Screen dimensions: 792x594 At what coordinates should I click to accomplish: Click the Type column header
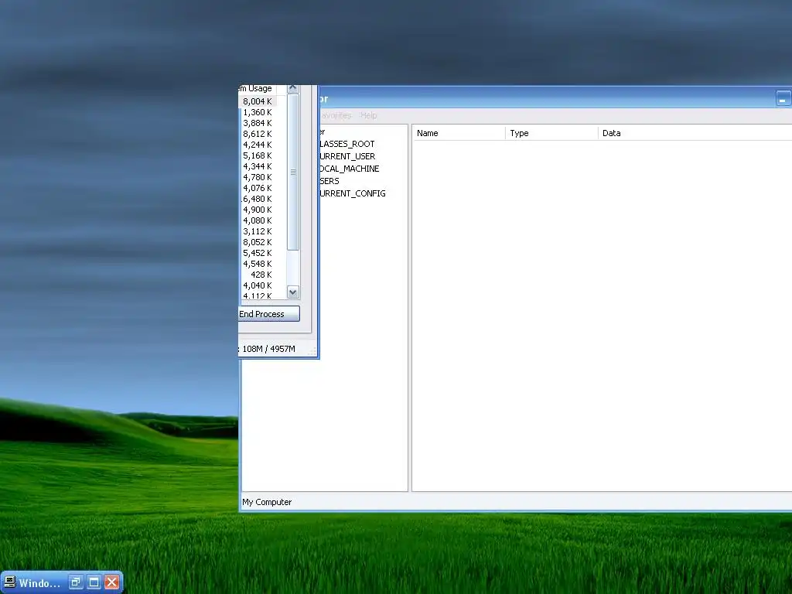pyautogui.click(x=551, y=133)
